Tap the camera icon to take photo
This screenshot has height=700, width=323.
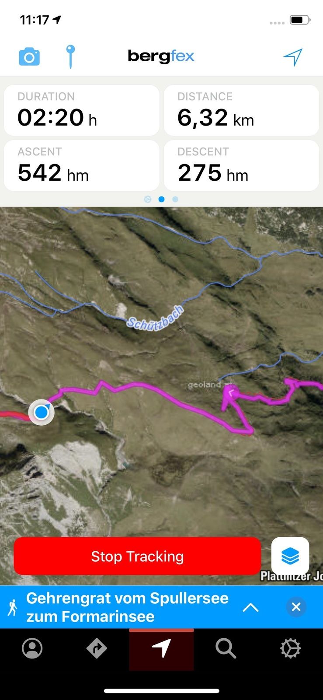tap(29, 57)
